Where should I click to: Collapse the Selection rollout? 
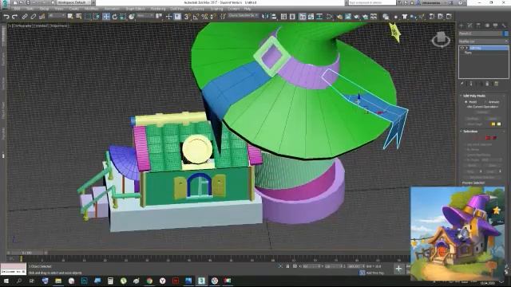pyautogui.click(x=470, y=132)
